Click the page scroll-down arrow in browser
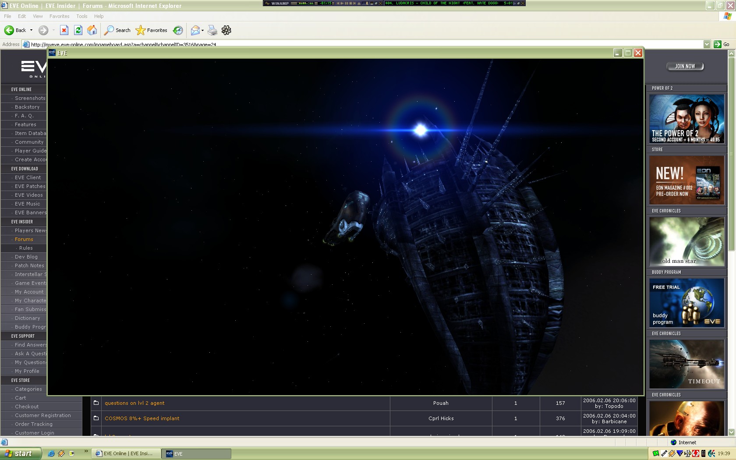The height and width of the screenshot is (460, 736). (x=731, y=432)
